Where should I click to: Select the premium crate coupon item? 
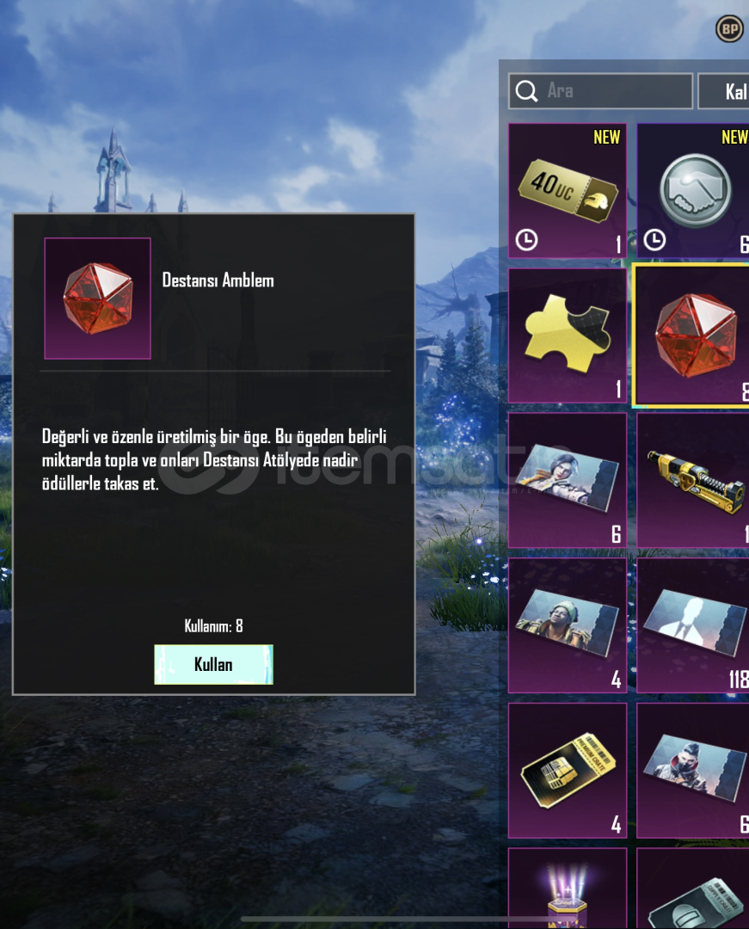[568, 770]
